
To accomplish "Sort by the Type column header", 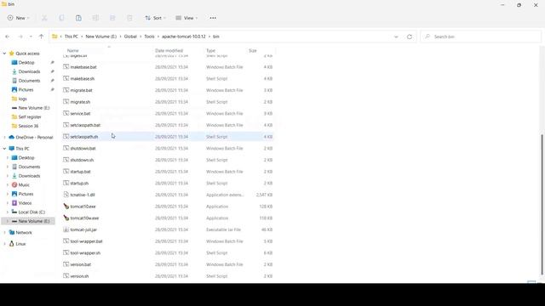I will (210, 51).
